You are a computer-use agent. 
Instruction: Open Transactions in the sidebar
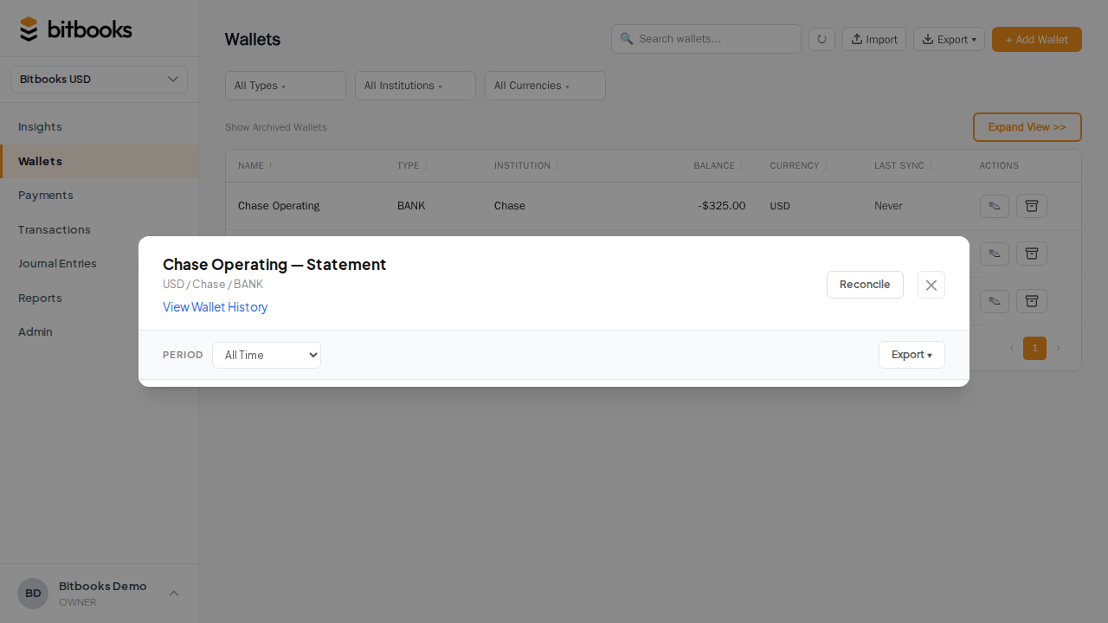click(54, 230)
